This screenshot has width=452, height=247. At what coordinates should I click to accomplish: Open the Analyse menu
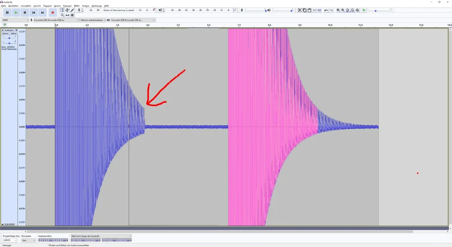pyautogui.click(x=85, y=6)
